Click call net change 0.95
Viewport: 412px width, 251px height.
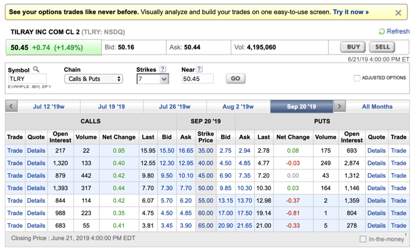point(118,151)
